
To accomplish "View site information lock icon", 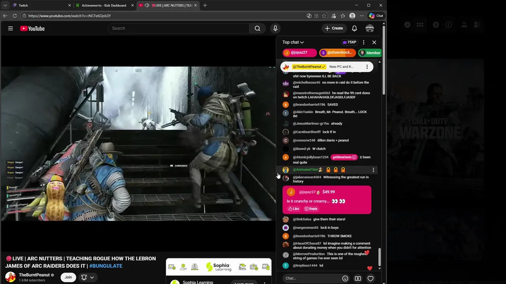I will coord(25,16).
